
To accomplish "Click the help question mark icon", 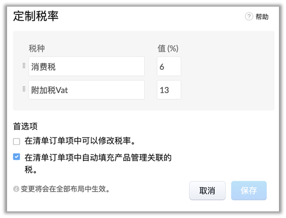I will pyautogui.click(x=249, y=17).
